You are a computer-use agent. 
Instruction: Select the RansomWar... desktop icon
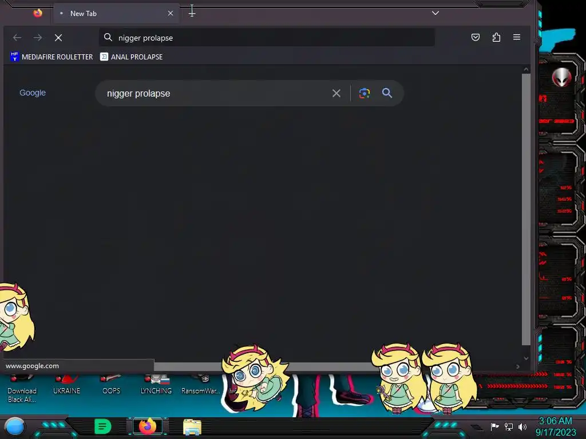[x=201, y=385]
